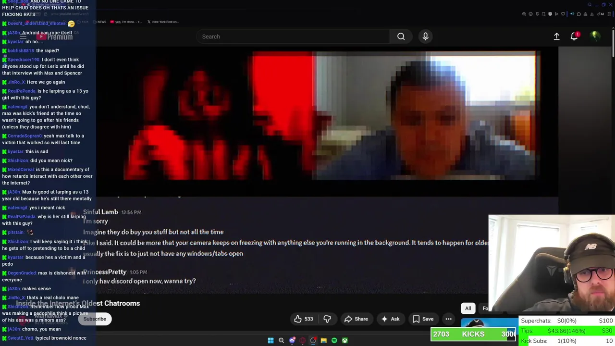
Task: Open the Ask AI button
Action: point(390,319)
